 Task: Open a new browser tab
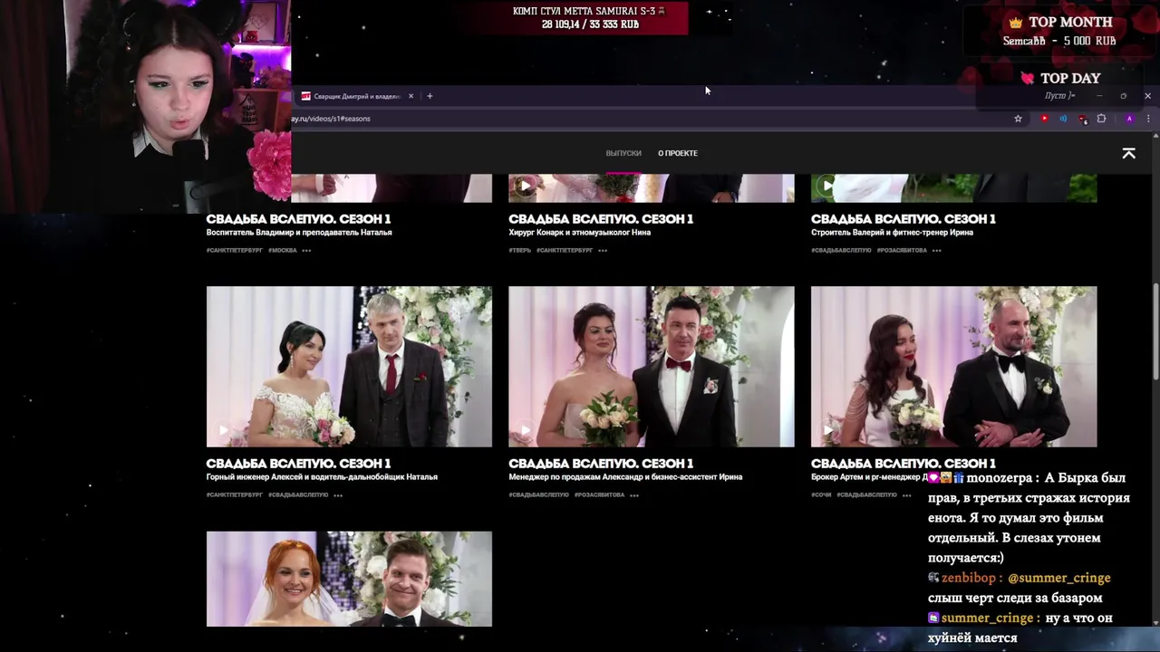(x=430, y=96)
